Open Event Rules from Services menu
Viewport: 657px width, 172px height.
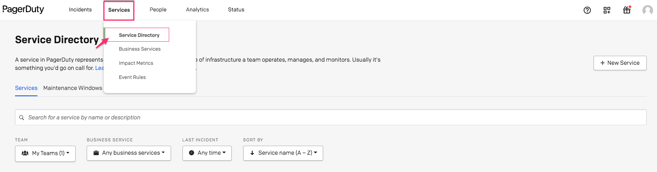click(132, 77)
